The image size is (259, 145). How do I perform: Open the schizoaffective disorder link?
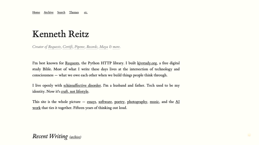[x=82, y=86]
